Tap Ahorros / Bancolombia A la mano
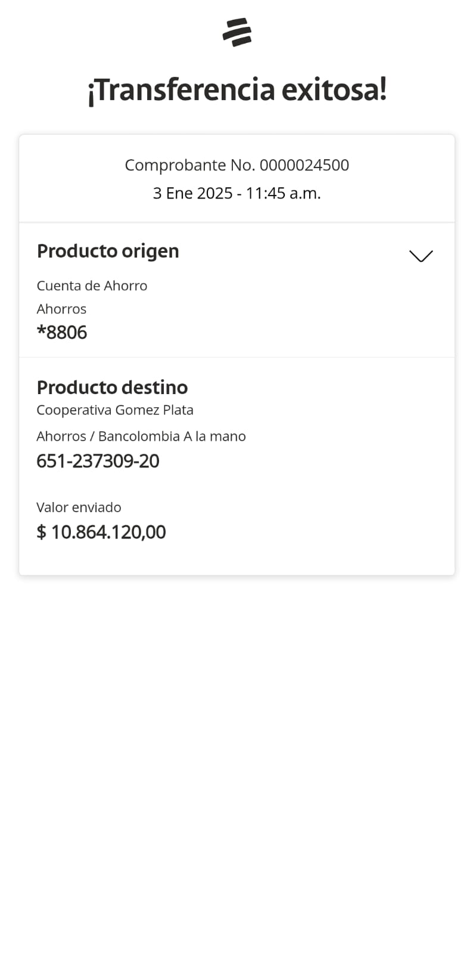 [141, 436]
